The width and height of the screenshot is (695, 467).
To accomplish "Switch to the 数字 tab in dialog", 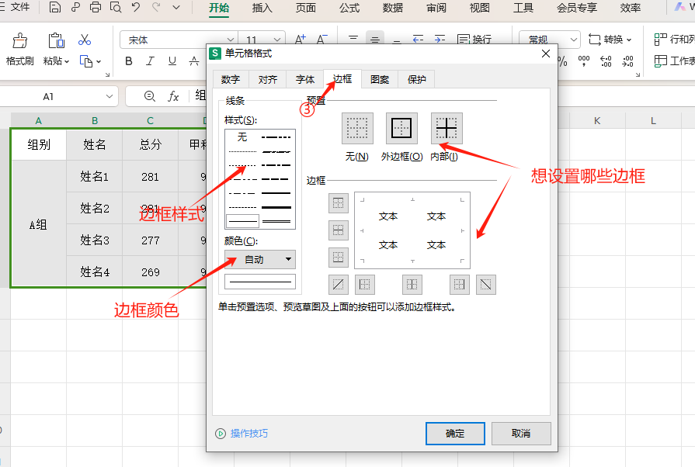I will pos(231,79).
